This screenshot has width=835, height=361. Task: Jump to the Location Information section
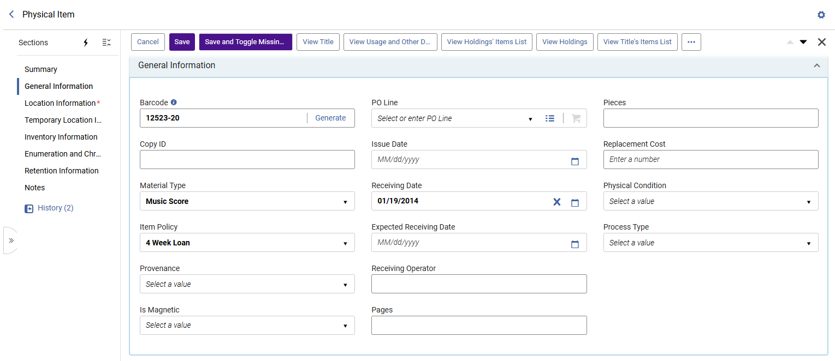point(60,103)
